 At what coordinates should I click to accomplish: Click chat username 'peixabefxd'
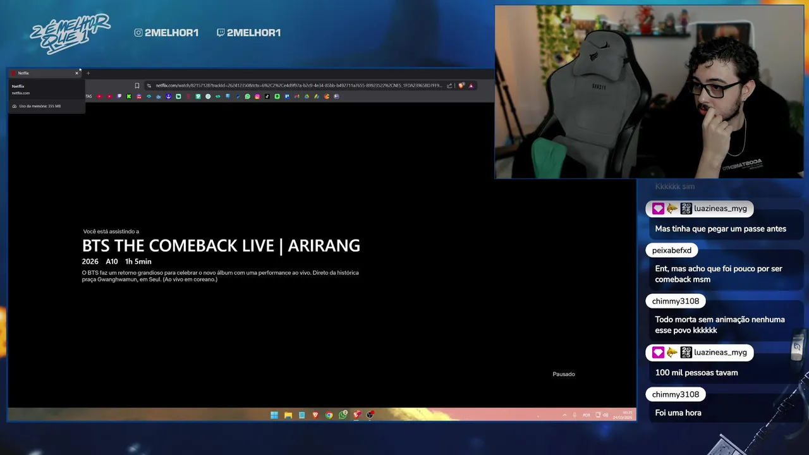point(672,250)
